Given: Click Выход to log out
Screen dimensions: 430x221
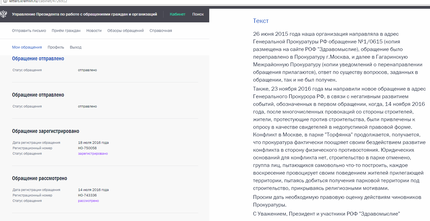Looking at the screenshot, I should tap(76, 47).
